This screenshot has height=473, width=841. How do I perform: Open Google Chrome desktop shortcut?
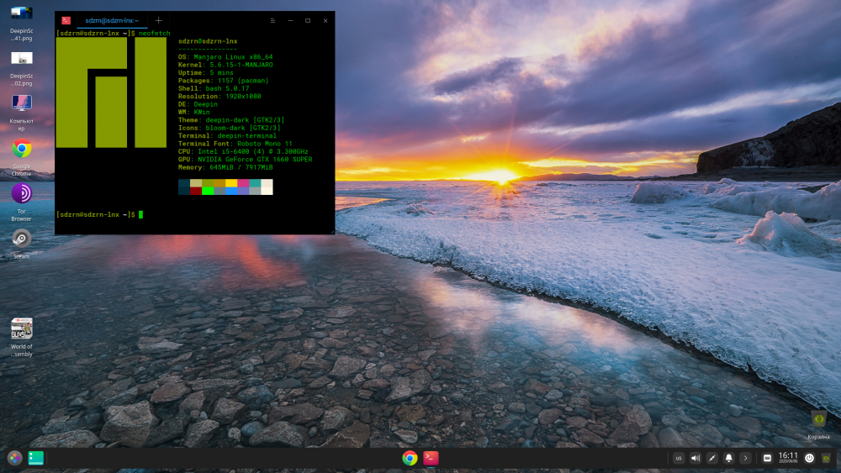(21, 150)
